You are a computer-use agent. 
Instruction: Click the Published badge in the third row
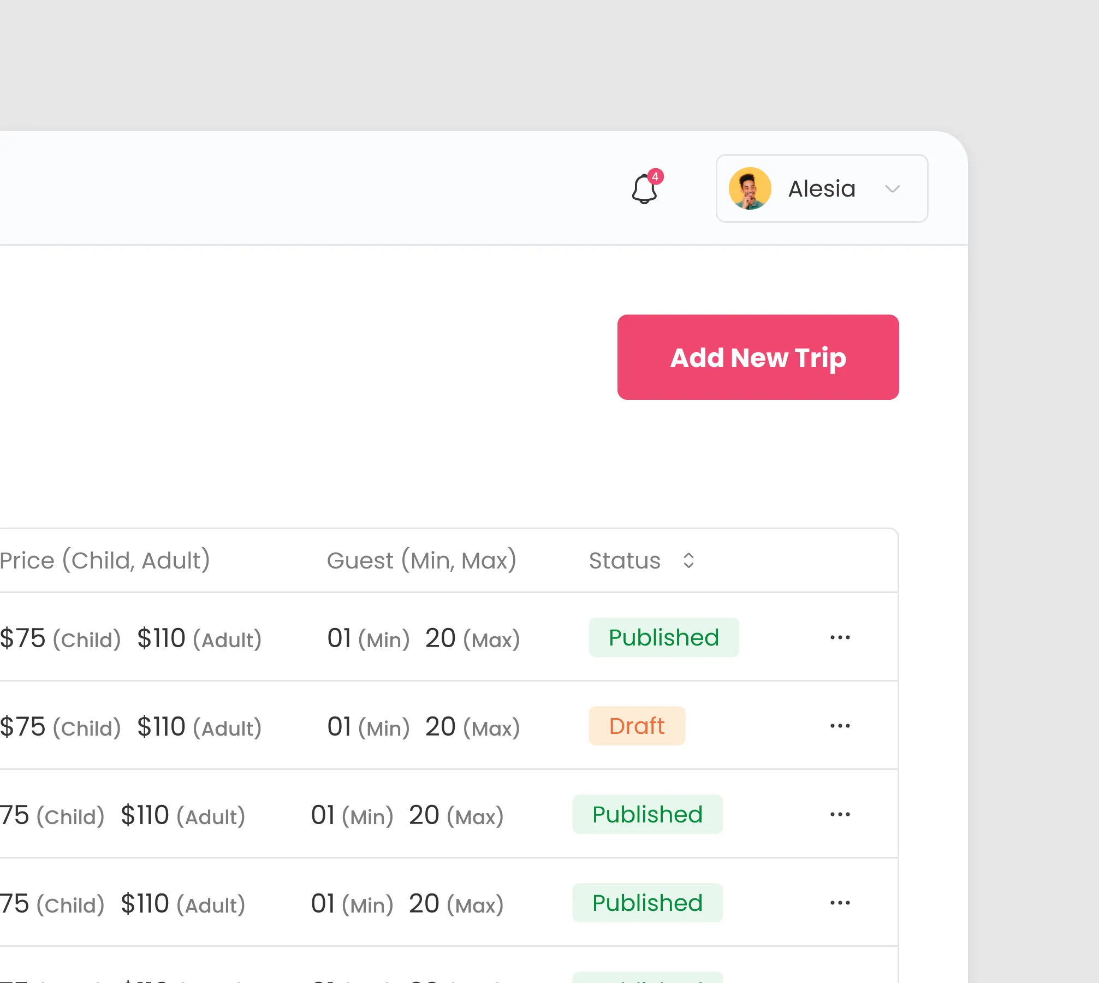tap(647, 814)
